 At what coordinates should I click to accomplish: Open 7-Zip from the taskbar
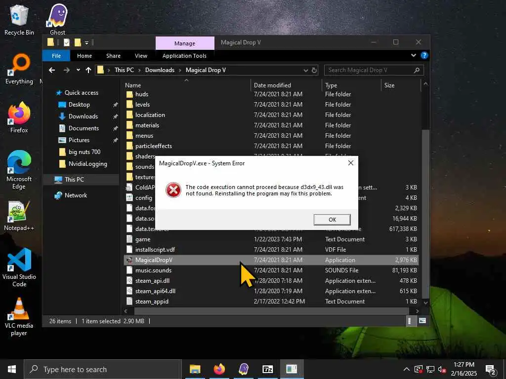point(268,369)
